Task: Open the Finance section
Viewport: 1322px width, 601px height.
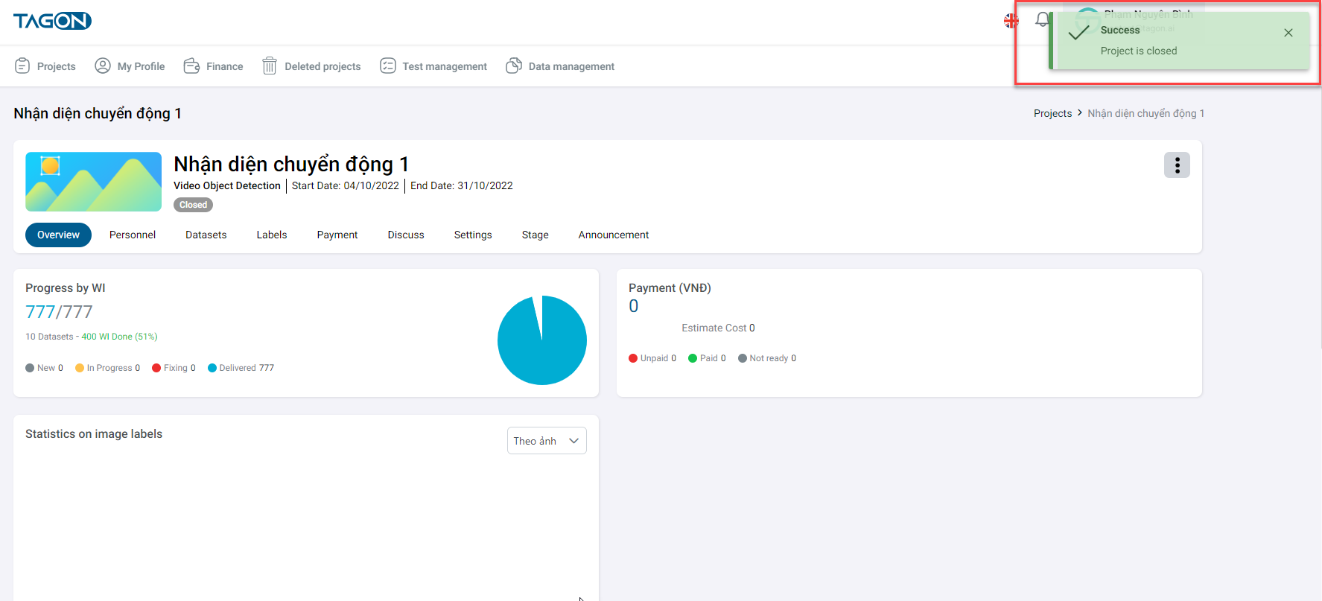Action: pyautogui.click(x=213, y=66)
